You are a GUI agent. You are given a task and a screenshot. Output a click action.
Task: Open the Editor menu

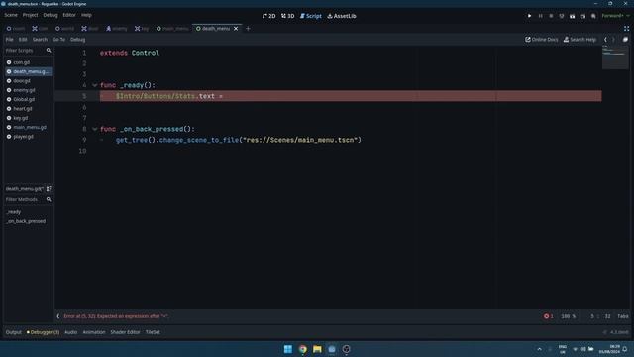coord(69,15)
